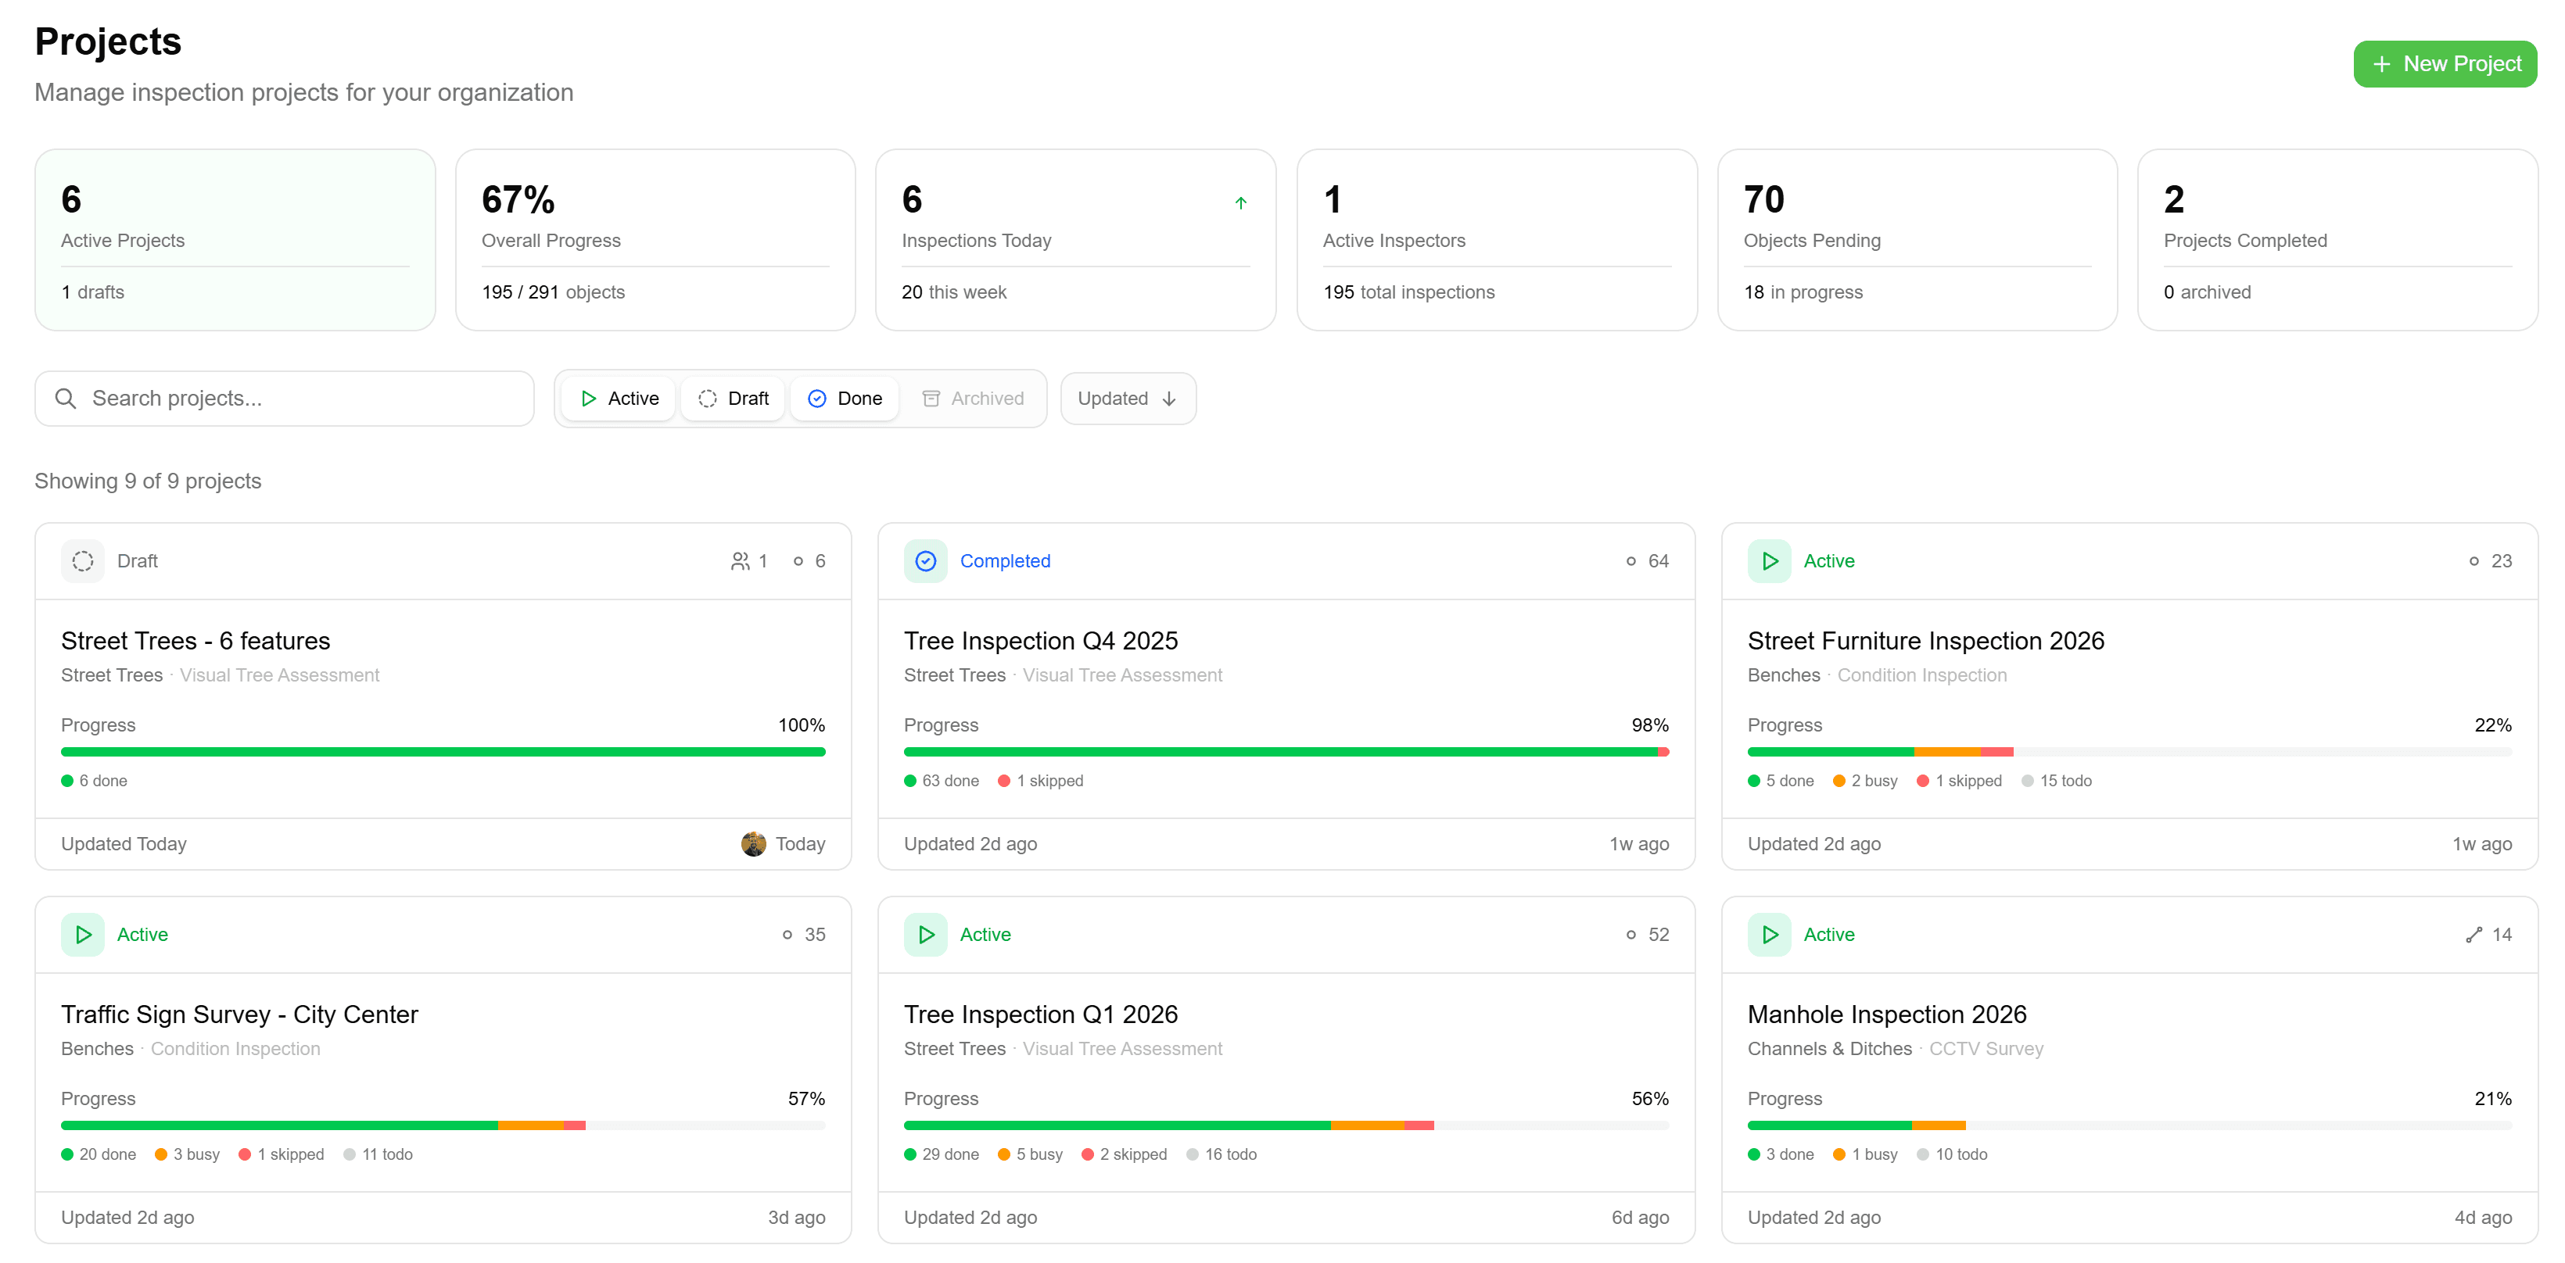Click the objects counter icon on Traffic Sign Survey card
The height and width of the screenshot is (1263, 2565).
(x=786, y=933)
